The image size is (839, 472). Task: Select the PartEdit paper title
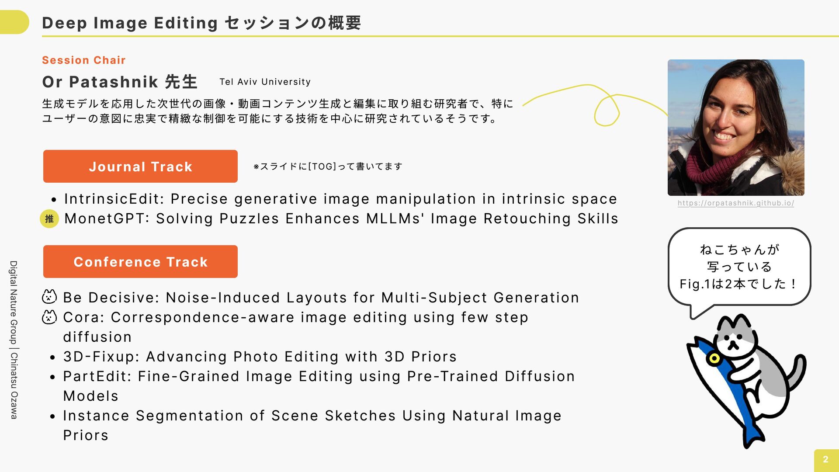pos(319,376)
